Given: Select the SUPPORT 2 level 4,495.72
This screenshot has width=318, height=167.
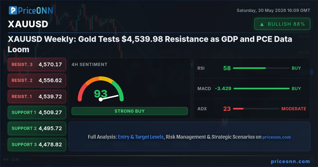Looking at the screenshot, I should (x=37, y=128).
